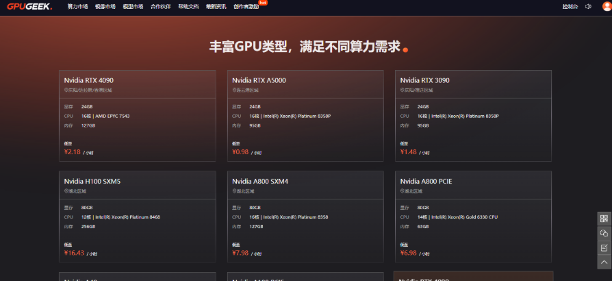The height and width of the screenshot is (281, 612).
Task: Open 最新资讯 navigation item
Action: 216,7
